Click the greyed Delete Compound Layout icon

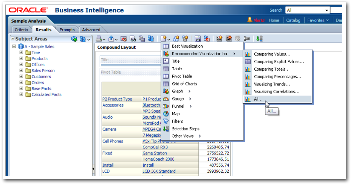[x=237, y=39]
